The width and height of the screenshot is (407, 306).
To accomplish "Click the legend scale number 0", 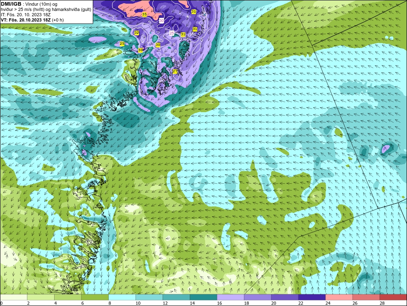I will 1,303.
